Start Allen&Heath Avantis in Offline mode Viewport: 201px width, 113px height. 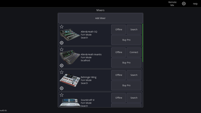coord(119,52)
